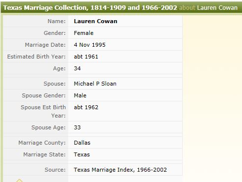Click the Texas marriage state value
Viewport: 242px width, 182px height.
point(81,154)
